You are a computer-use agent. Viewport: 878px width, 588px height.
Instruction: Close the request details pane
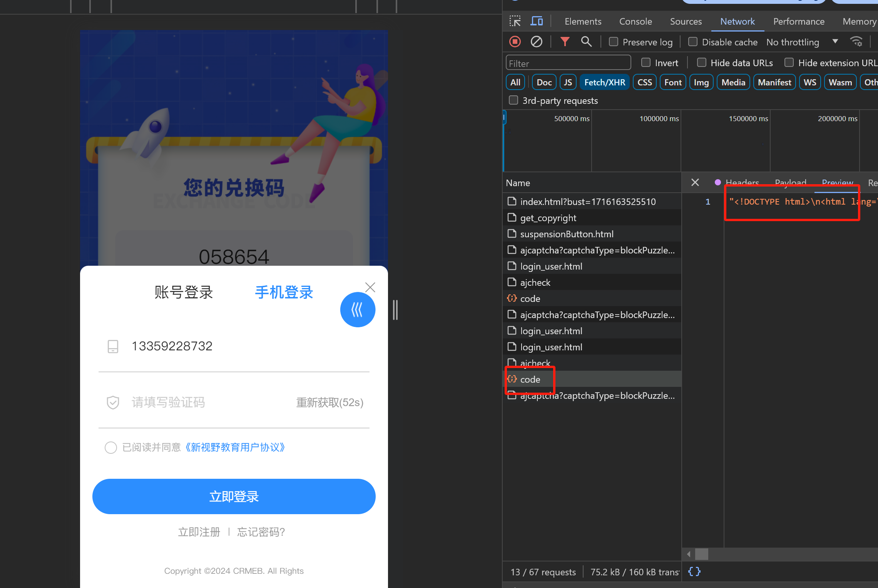[695, 182]
